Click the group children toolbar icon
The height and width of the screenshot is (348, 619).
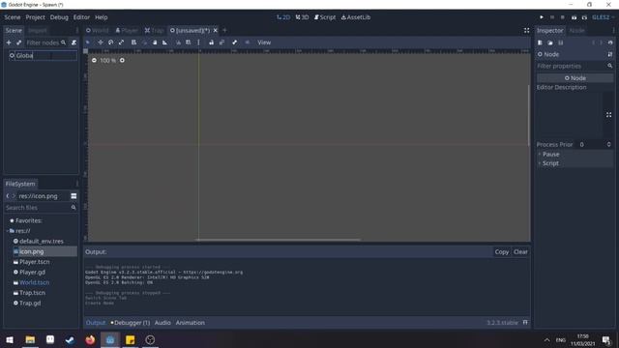tap(221, 43)
